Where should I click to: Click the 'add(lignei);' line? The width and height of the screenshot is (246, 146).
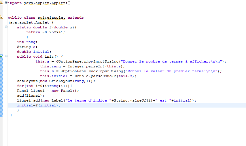click(x=31, y=96)
